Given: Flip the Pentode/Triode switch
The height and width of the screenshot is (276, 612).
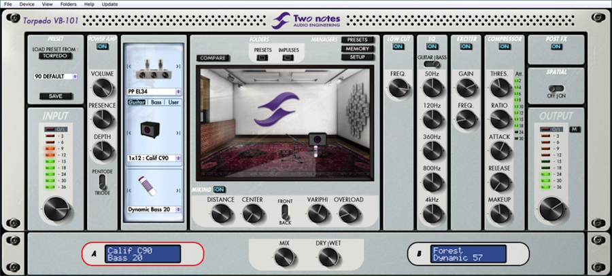Looking at the screenshot, I should click(103, 181).
